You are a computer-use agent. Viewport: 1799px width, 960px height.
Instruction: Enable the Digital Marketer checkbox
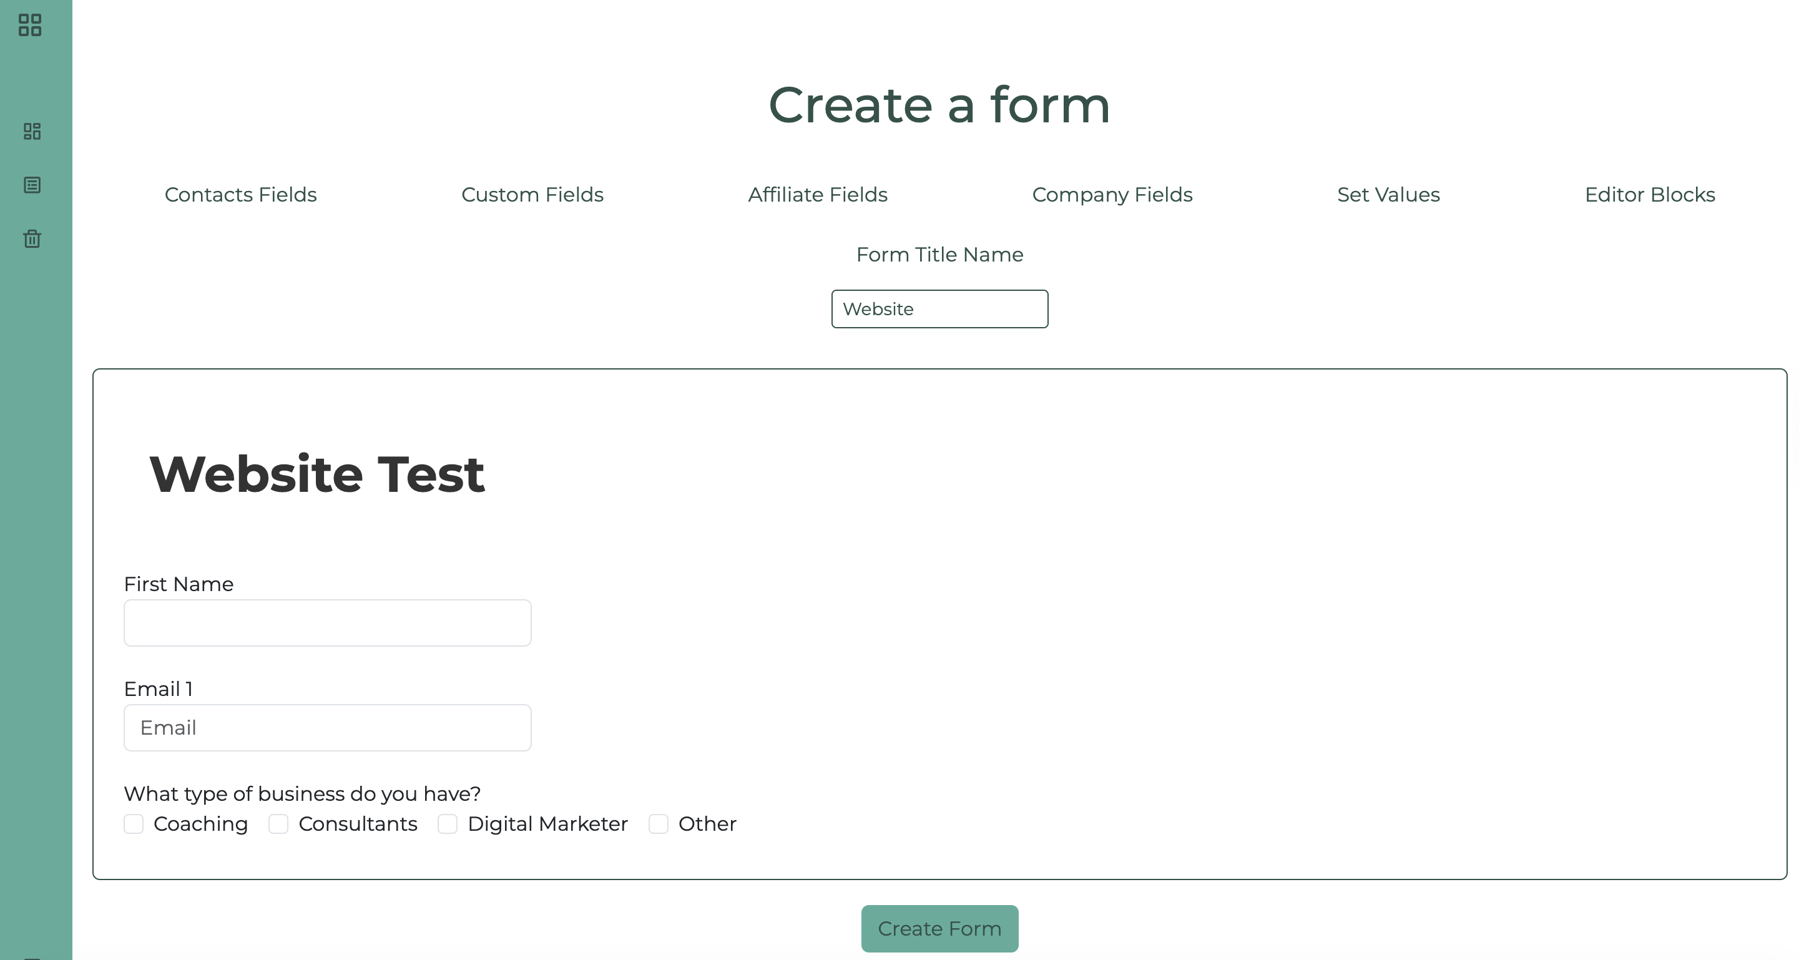(x=448, y=824)
